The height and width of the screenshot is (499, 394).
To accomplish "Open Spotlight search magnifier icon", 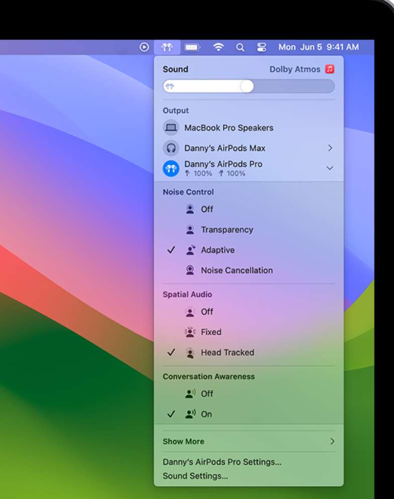I will click(x=241, y=47).
